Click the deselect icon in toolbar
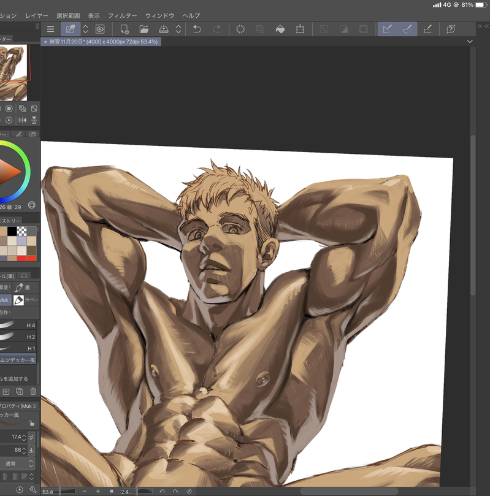Image resolution: width=490 pixels, height=496 pixels. (324, 29)
